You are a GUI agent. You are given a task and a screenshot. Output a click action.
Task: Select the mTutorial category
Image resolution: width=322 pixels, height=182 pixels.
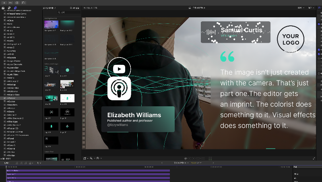click(11, 149)
